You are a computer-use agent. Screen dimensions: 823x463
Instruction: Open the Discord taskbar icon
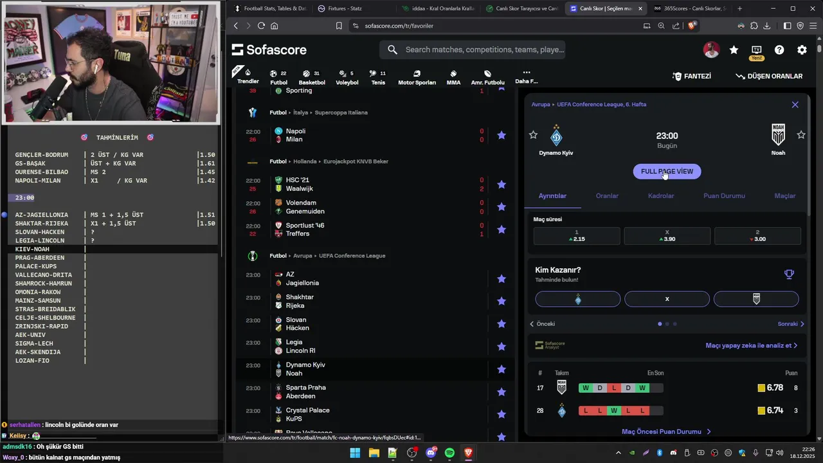coord(431,453)
